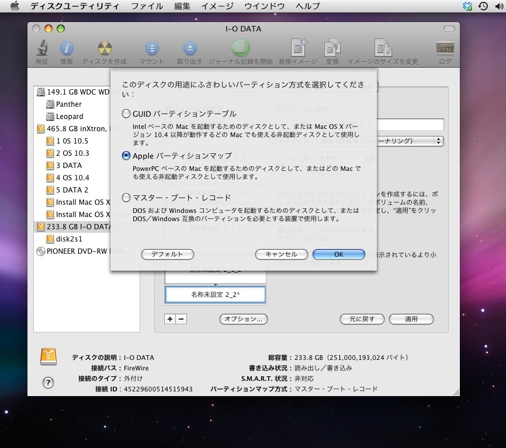Click the 新規イメージ (New Image) icon
Image resolution: width=506 pixels, height=448 pixels.
(x=298, y=49)
